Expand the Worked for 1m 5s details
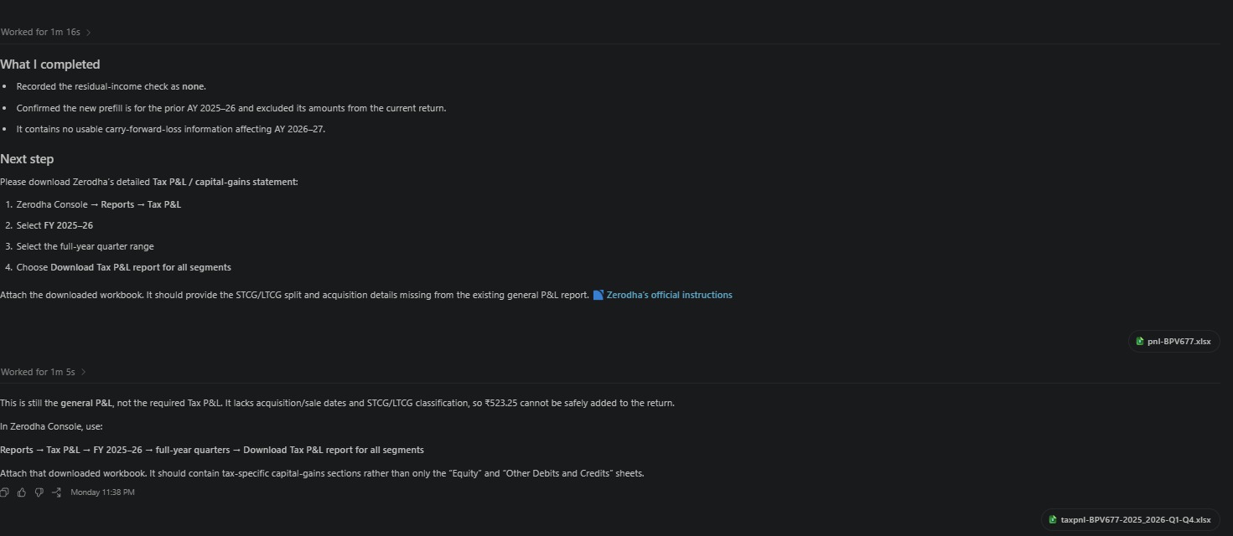The image size is (1233, 536). (x=43, y=372)
